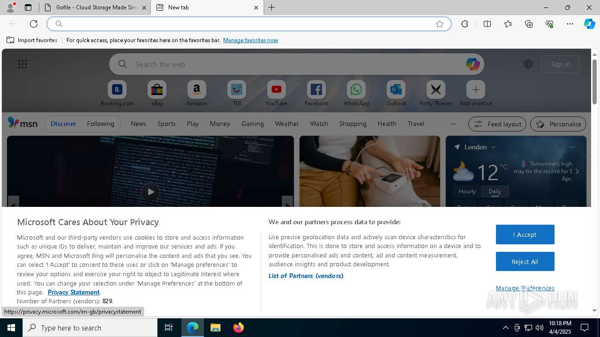Click I Accept cookies button

point(525,234)
